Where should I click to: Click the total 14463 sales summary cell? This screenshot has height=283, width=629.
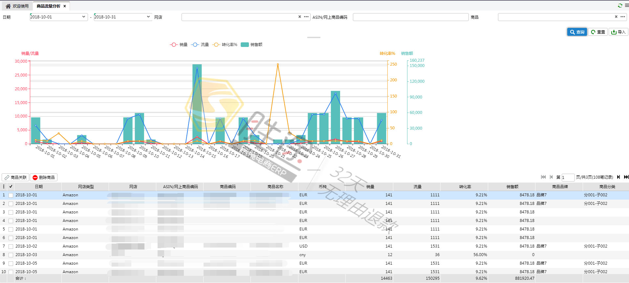click(x=369, y=278)
